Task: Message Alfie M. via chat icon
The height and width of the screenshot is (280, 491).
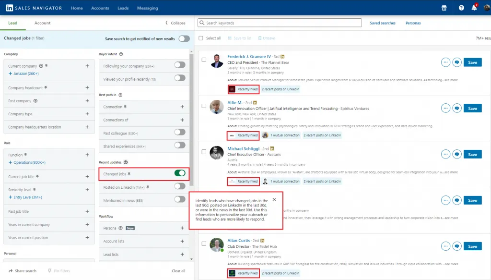Action: [x=457, y=108]
